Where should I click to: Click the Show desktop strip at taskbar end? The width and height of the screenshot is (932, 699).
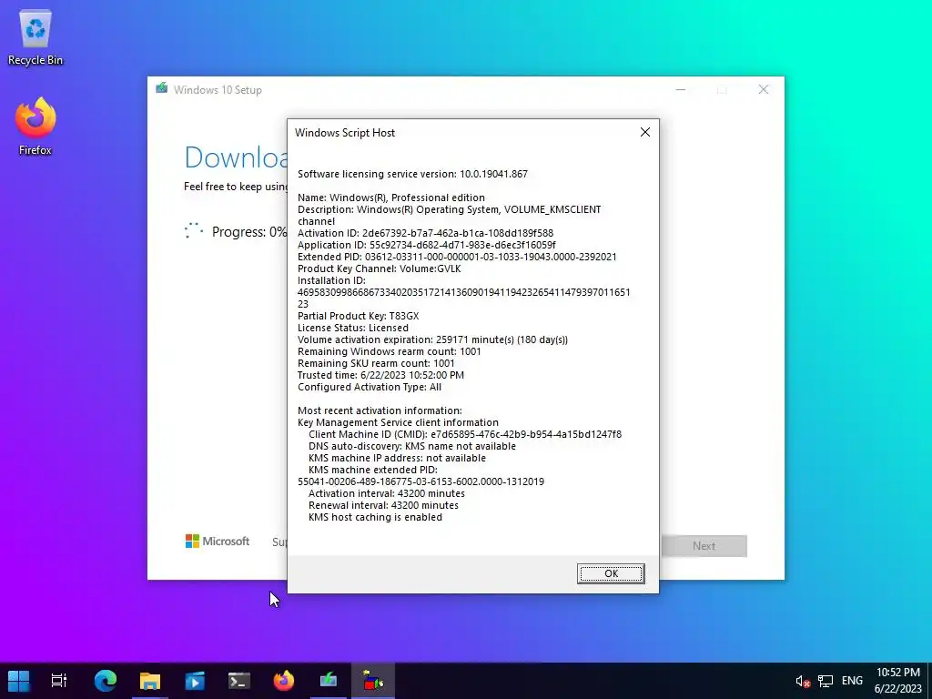[x=929, y=681]
